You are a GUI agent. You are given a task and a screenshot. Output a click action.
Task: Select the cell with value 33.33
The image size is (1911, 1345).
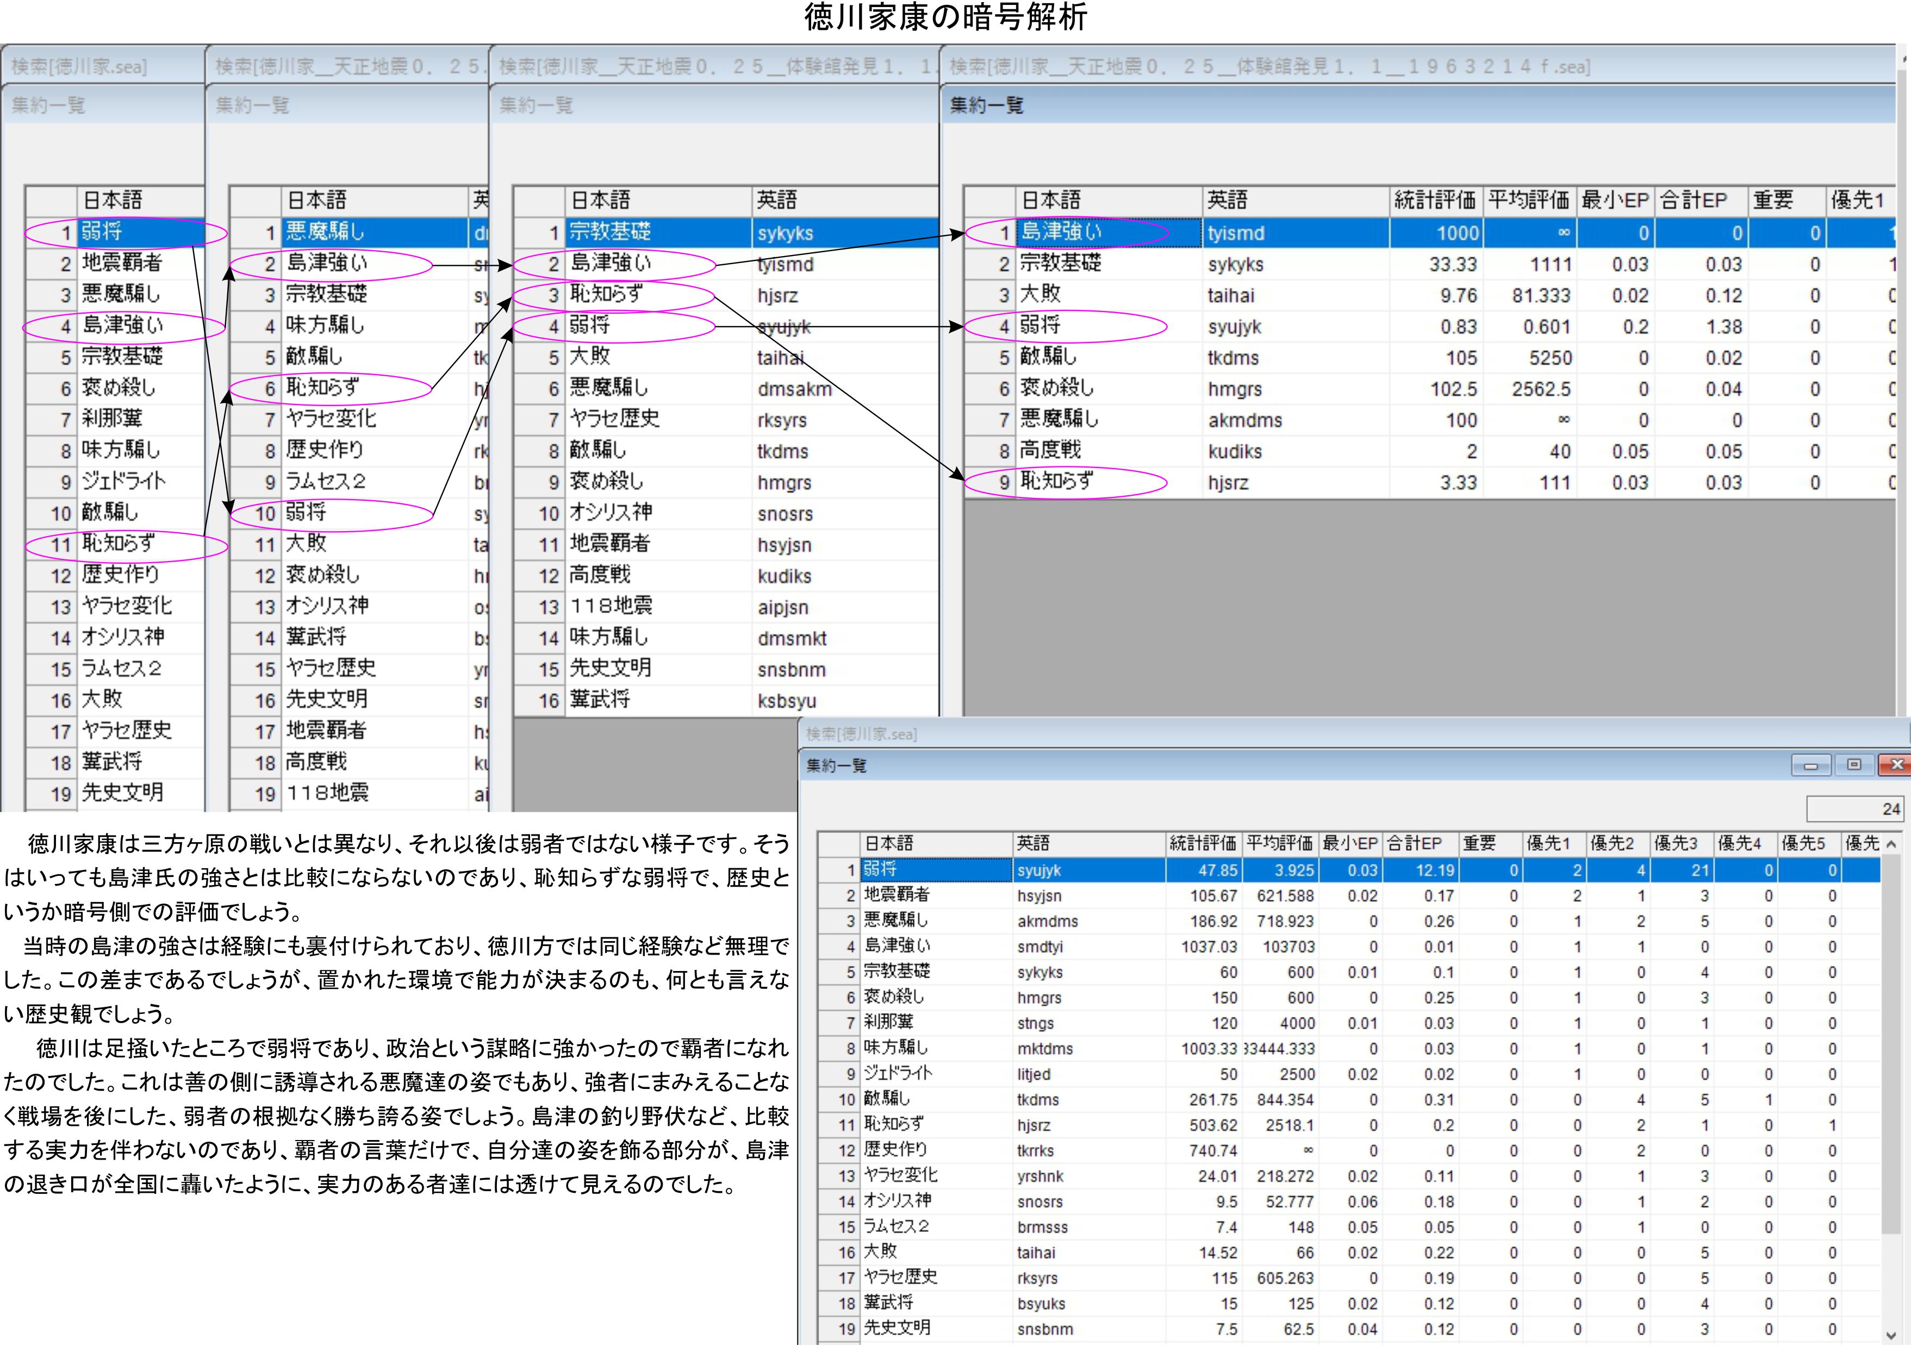click(x=1436, y=265)
